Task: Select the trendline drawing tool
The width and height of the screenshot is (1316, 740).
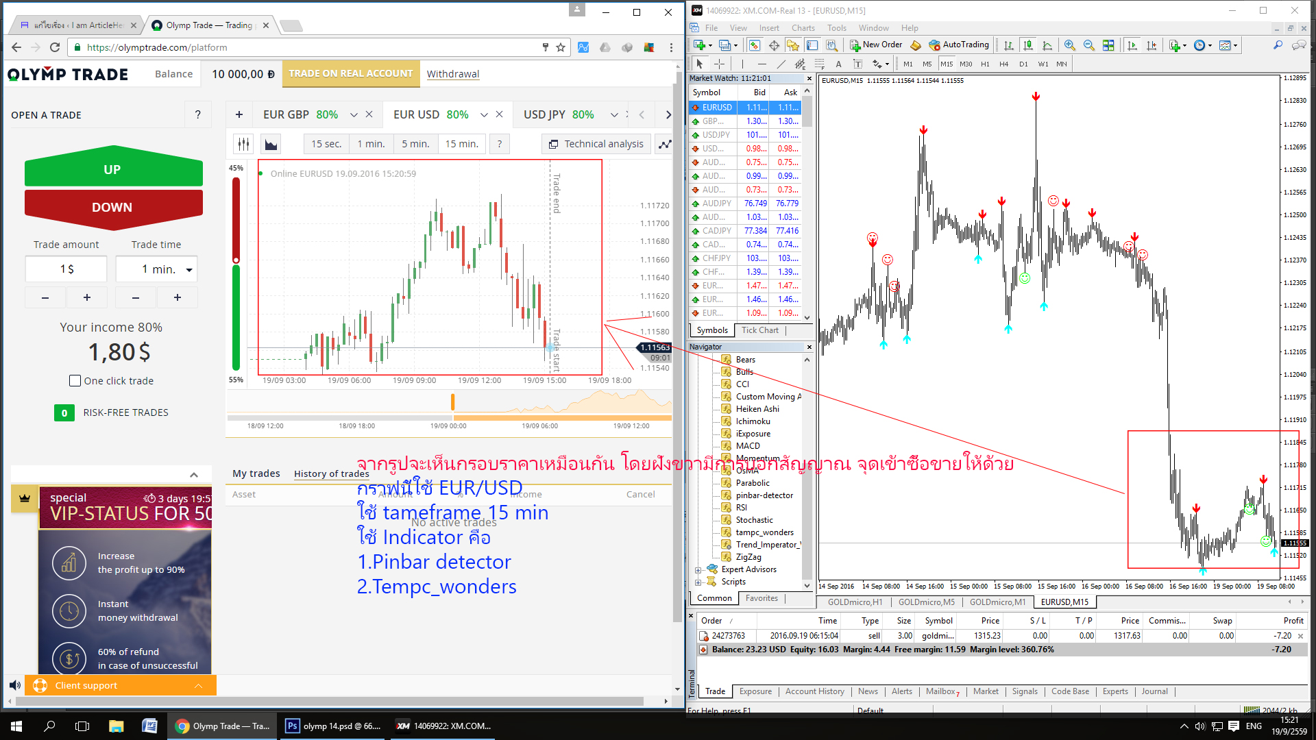Action: click(x=781, y=64)
